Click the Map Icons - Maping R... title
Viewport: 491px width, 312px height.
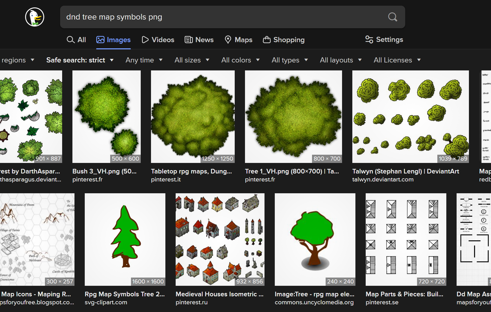[36, 294]
